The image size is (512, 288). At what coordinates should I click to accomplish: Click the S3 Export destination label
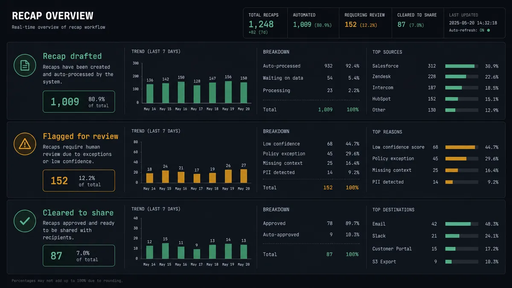point(384,262)
